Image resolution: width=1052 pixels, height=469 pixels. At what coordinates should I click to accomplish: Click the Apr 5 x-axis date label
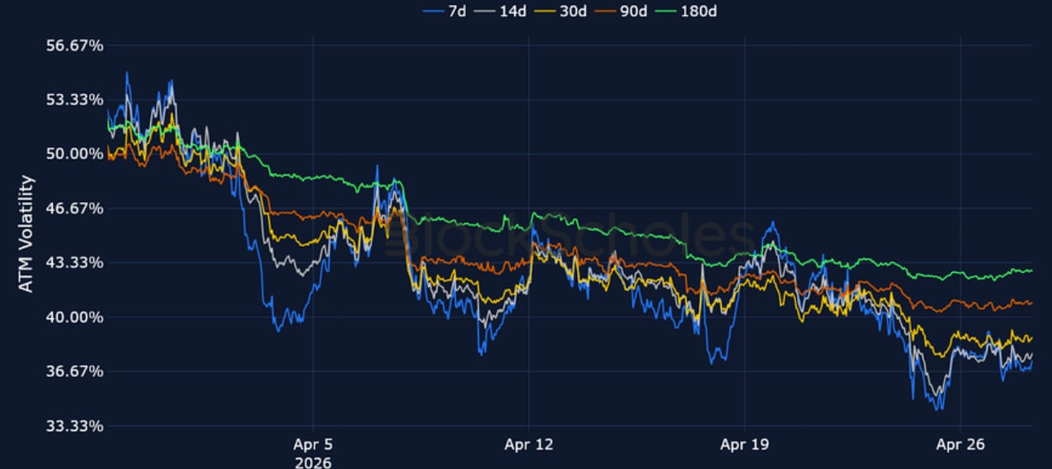(312, 445)
